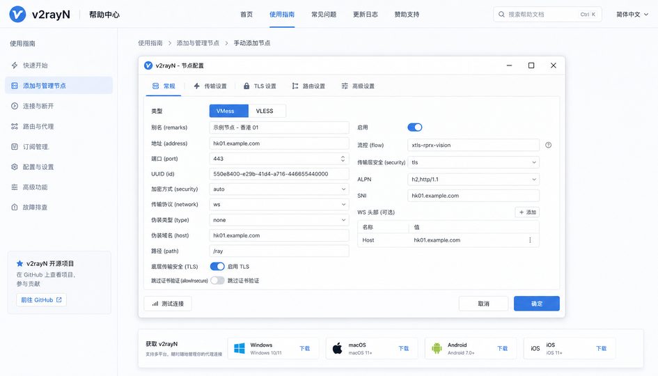Click the v2rayN logo icon in the header
This screenshot has width=658, height=376.
point(17,14)
